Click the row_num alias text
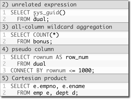Viewport: 131px width, 99px height. (77, 57)
